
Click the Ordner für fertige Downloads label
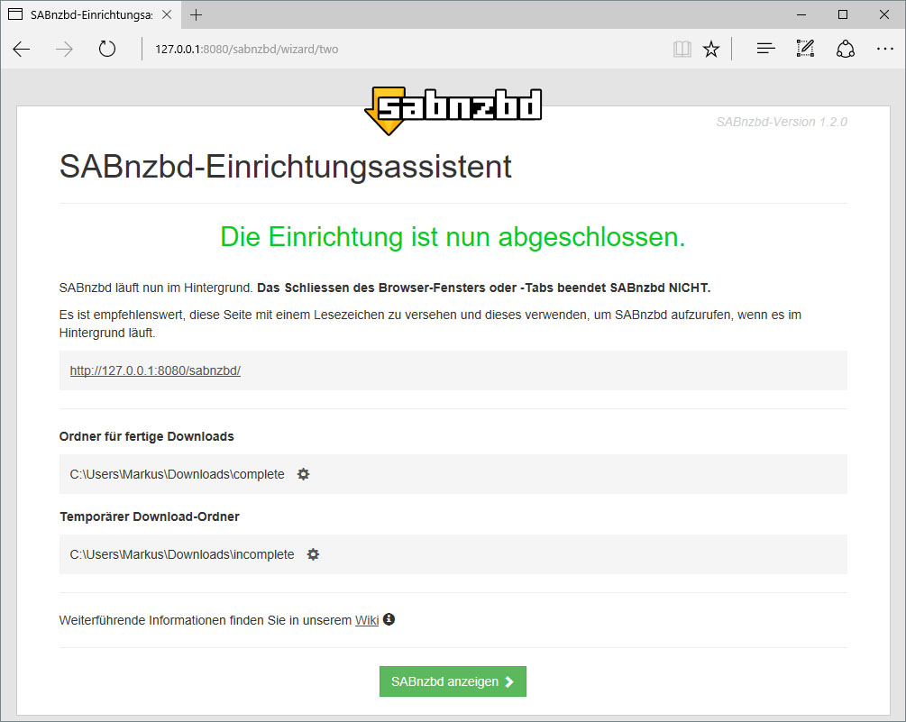coord(147,436)
